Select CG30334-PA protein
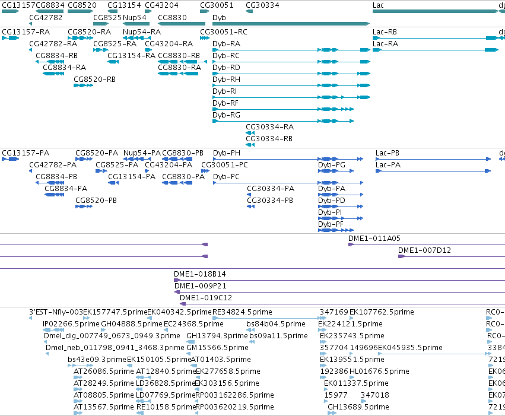 tap(271, 189)
